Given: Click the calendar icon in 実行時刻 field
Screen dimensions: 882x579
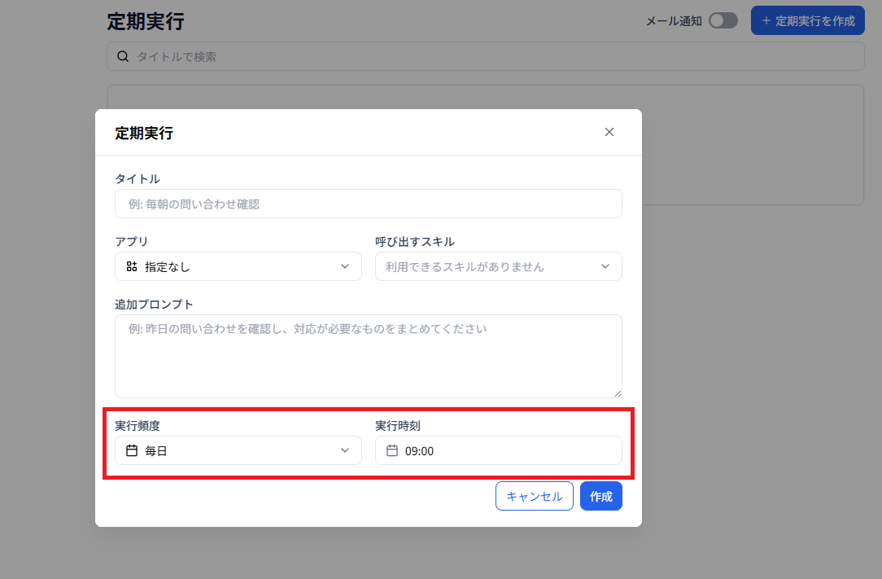Looking at the screenshot, I should point(392,450).
